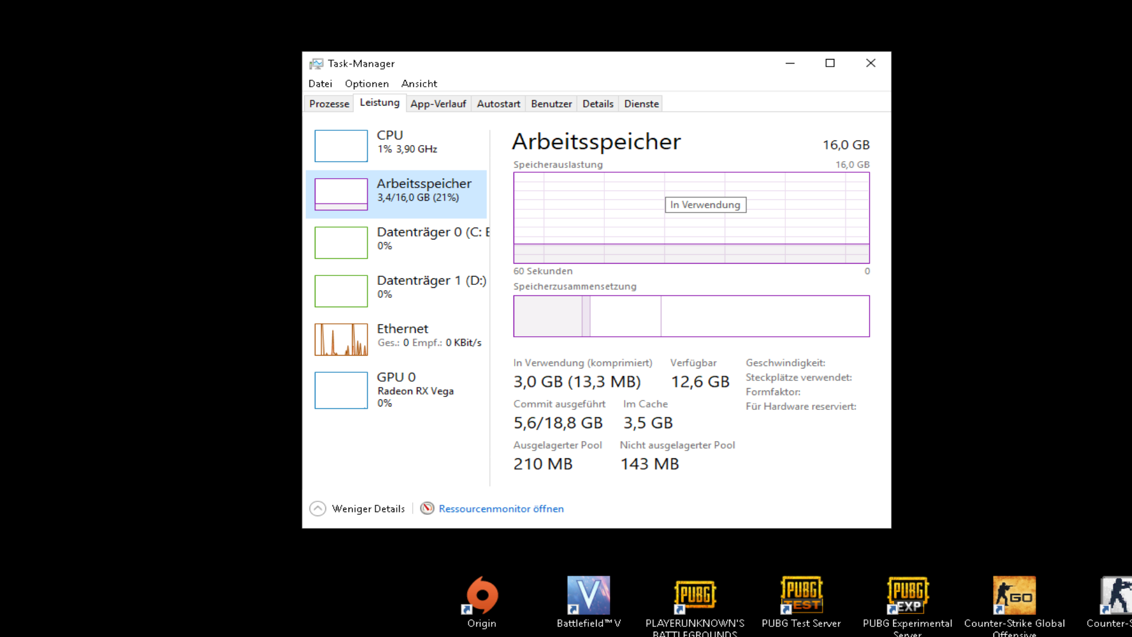Select the CPU performance graph thumbnail
Image resolution: width=1132 pixels, height=637 pixels.
pos(341,146)
